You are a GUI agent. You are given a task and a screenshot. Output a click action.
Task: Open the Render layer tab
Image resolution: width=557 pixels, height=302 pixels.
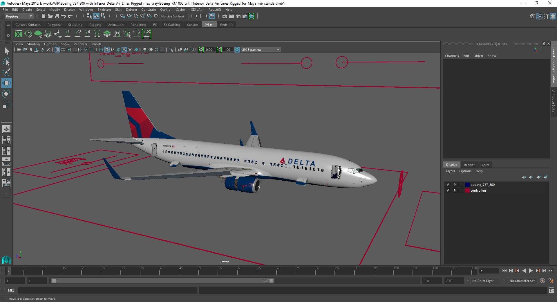click(469, 165)
